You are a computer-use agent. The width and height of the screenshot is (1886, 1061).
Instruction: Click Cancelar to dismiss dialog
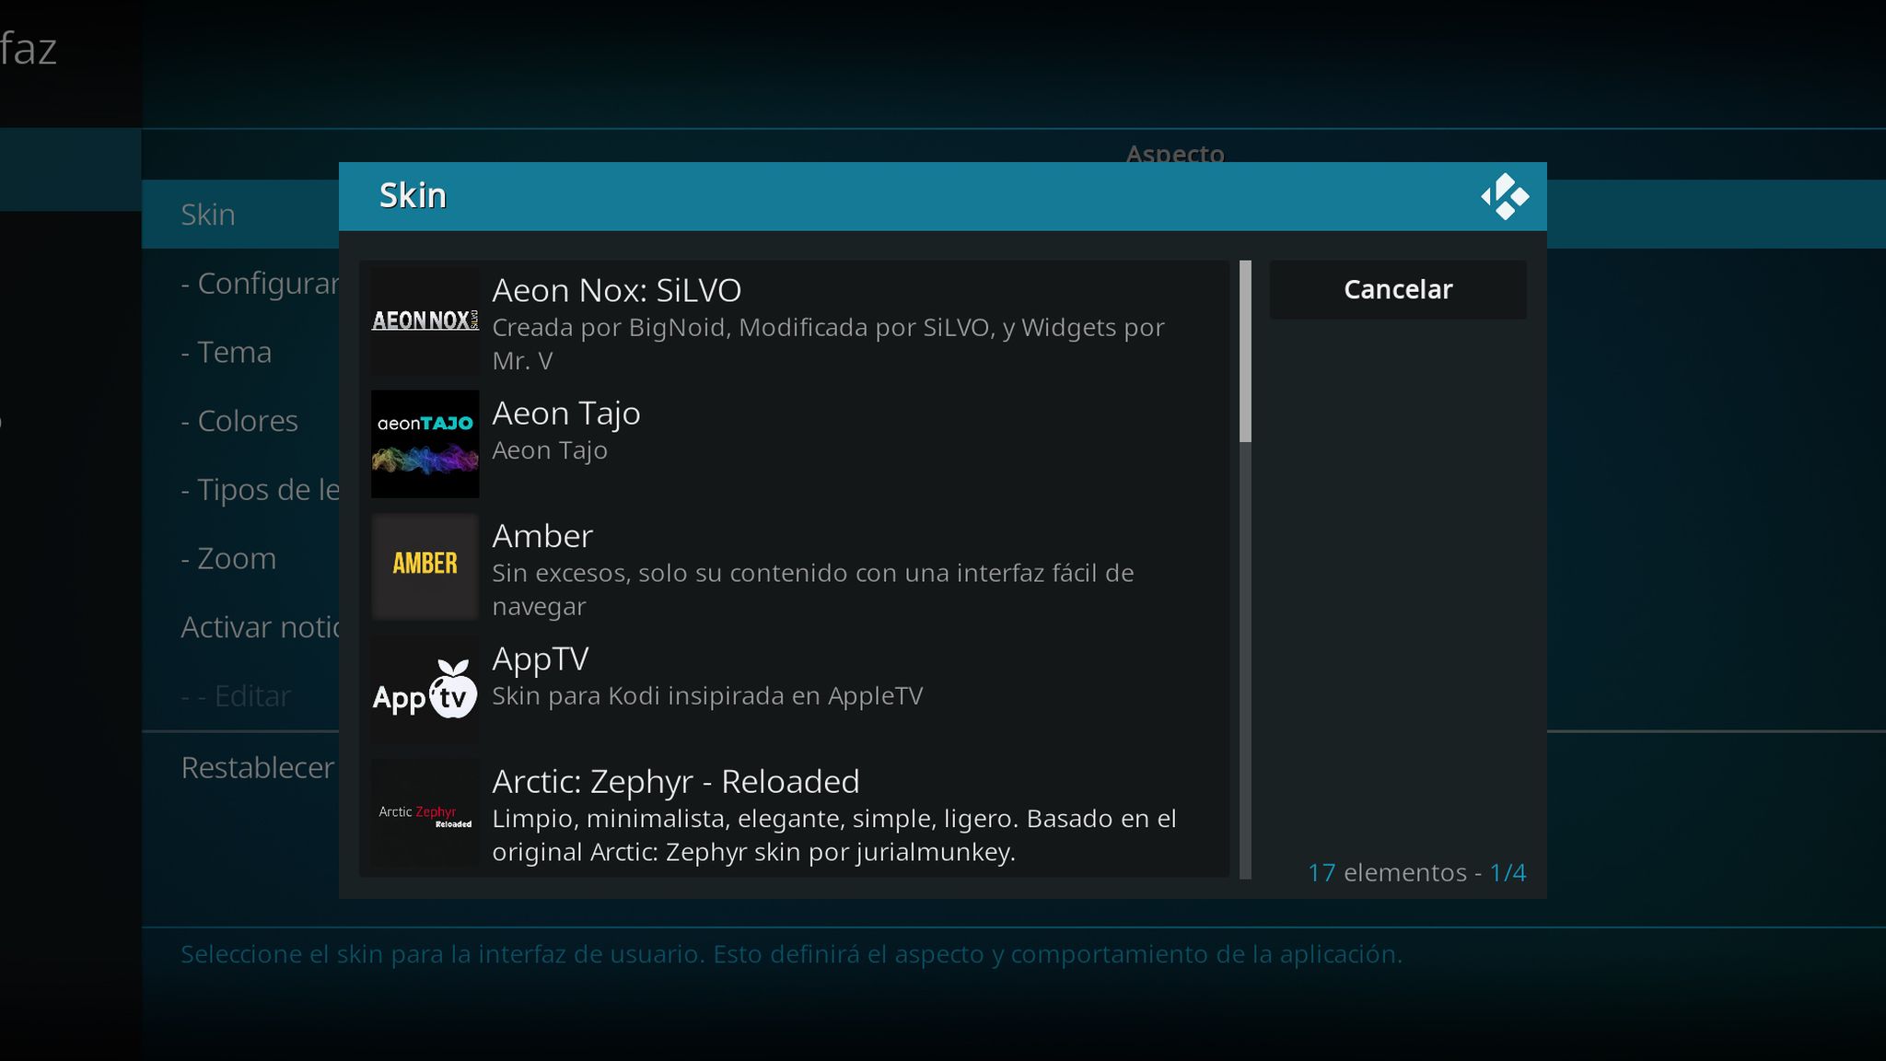[x=1398, y=287]
